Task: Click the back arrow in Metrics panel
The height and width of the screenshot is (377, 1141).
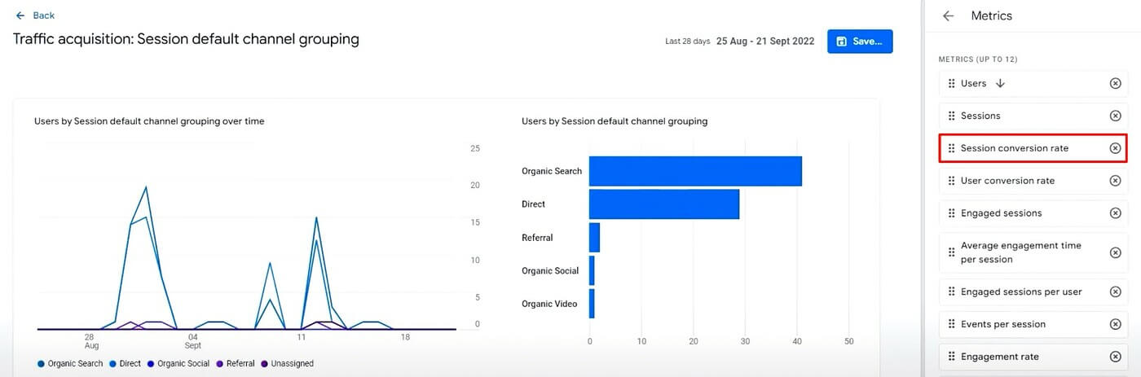Action: tap(948, 16)
